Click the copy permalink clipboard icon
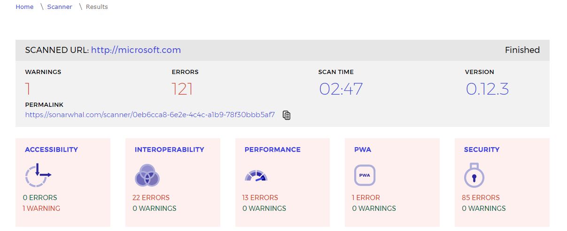This screenshot has width=567, height=231. pyautogui.click(x=287, y=115)
